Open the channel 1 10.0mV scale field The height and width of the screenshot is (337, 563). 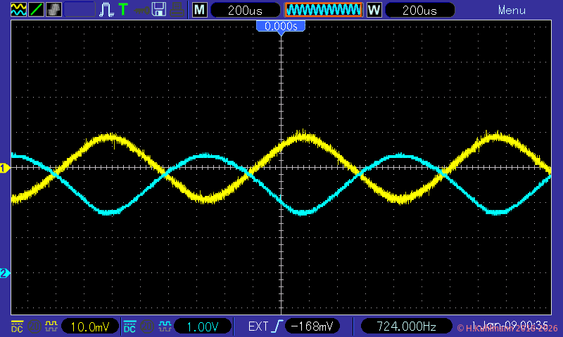(x=89, y=326)
